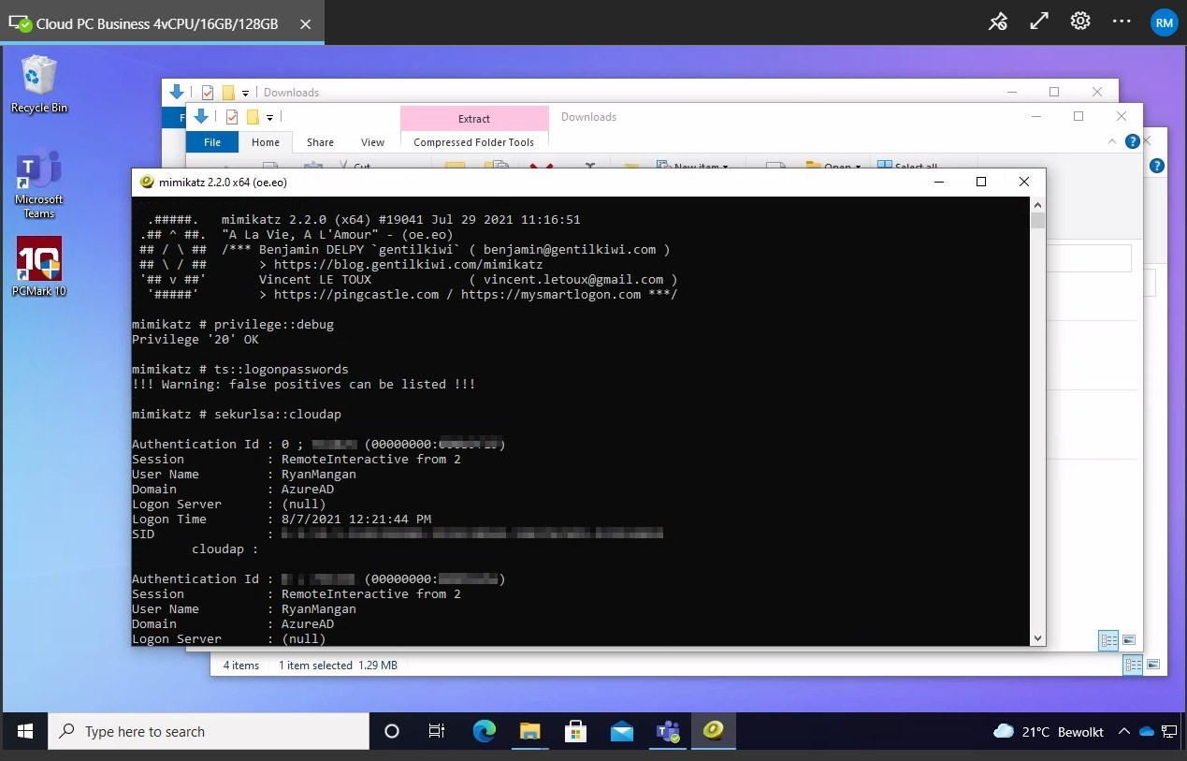
Task: Click the "Privilege '20' OK" output line
Action: tap(195, 339)
